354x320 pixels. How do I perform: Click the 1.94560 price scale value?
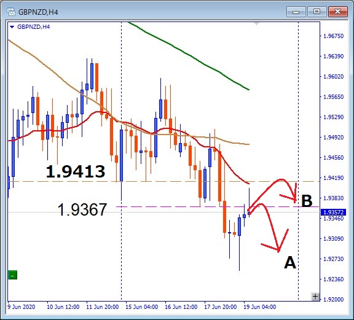[334, 157]
